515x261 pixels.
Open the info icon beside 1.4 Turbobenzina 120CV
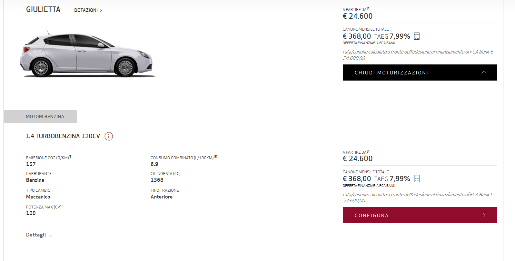tap(109, 136)
